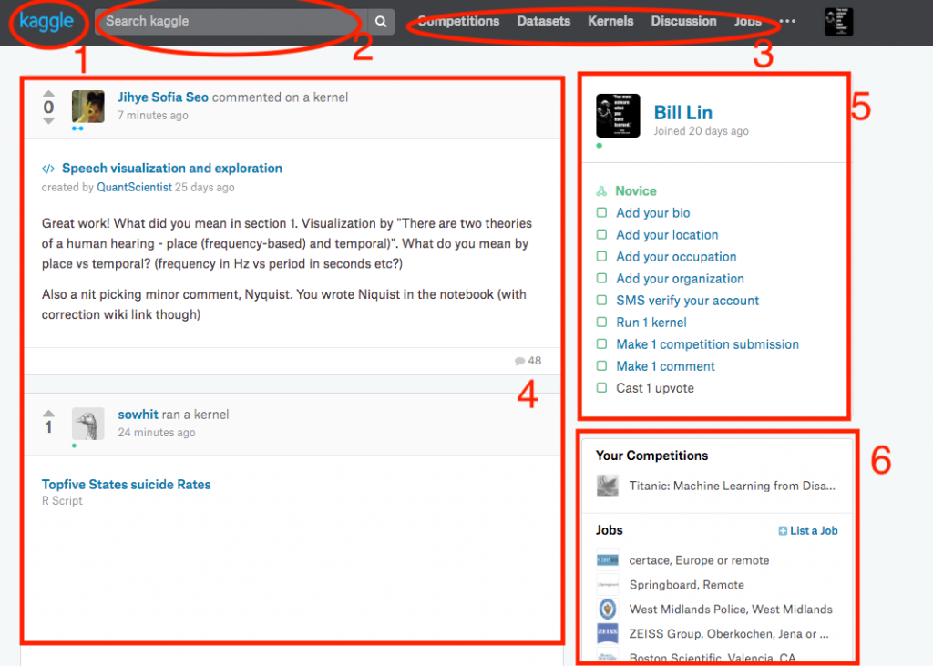Check the SMS verify your account box
The height and width of the screenshot is (666, 933).
click(x=601, y=301)
